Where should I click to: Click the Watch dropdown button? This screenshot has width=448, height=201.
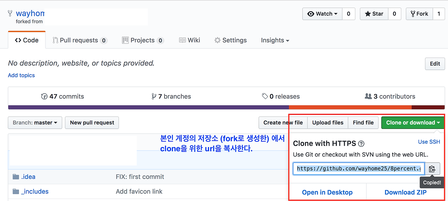(322, 14)
